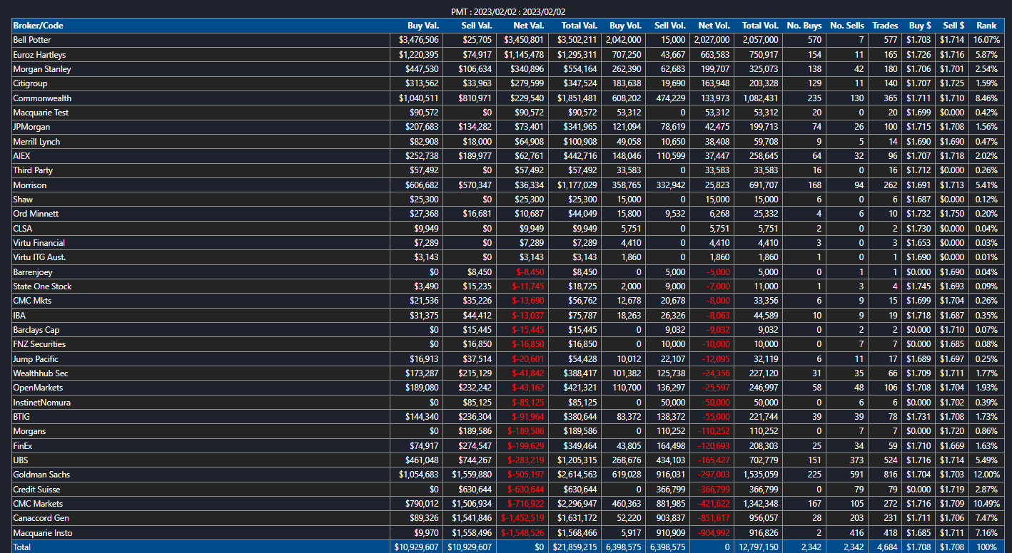
Task: Click the Virtu Financial broker name
Action: point(39,243)
